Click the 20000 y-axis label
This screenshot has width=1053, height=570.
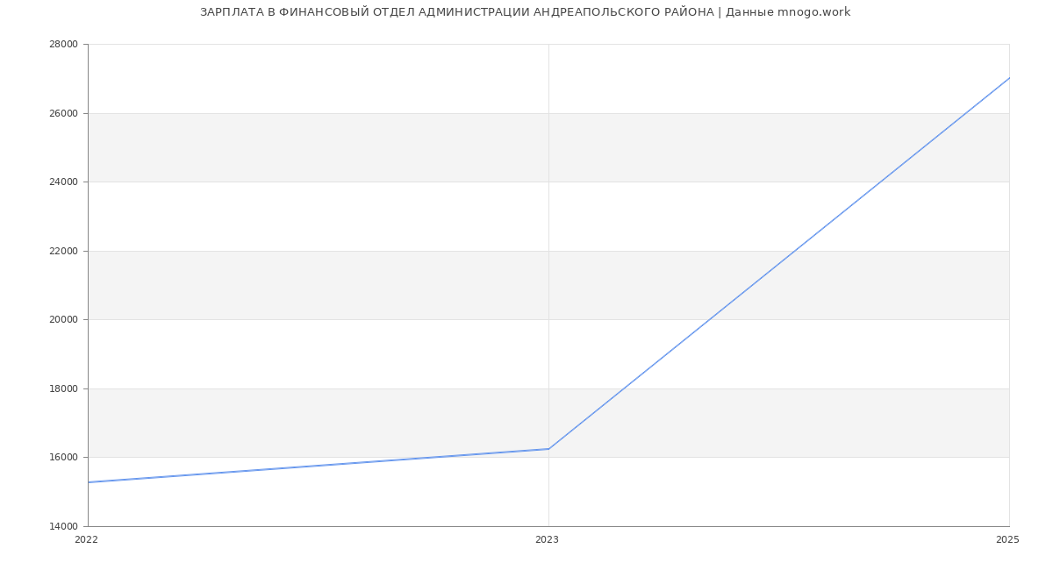point(65,320)
